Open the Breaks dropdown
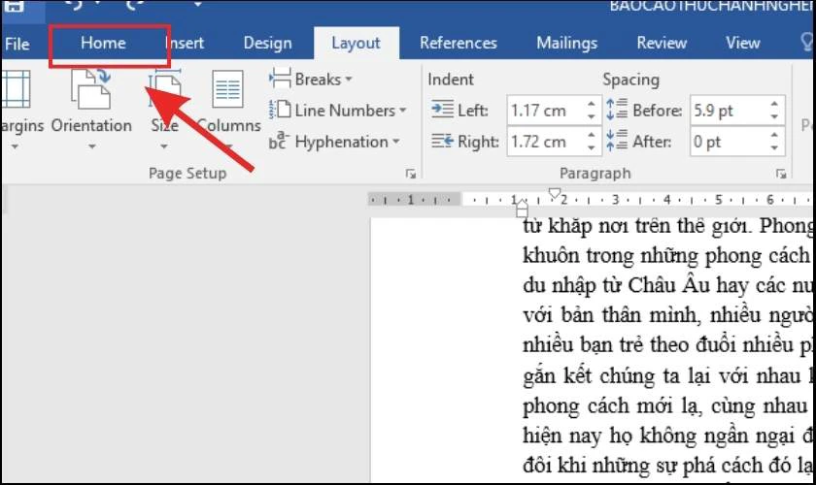The image size is (816, 485). [x=348, y=80]
